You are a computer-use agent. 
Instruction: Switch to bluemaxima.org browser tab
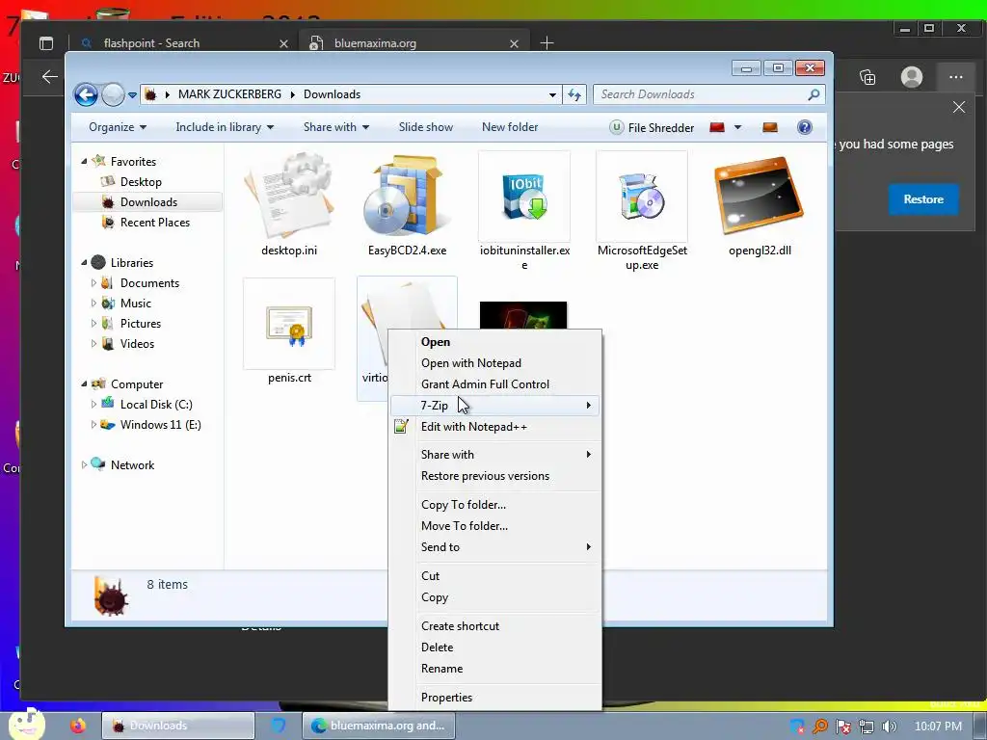(x=413, y=43)
